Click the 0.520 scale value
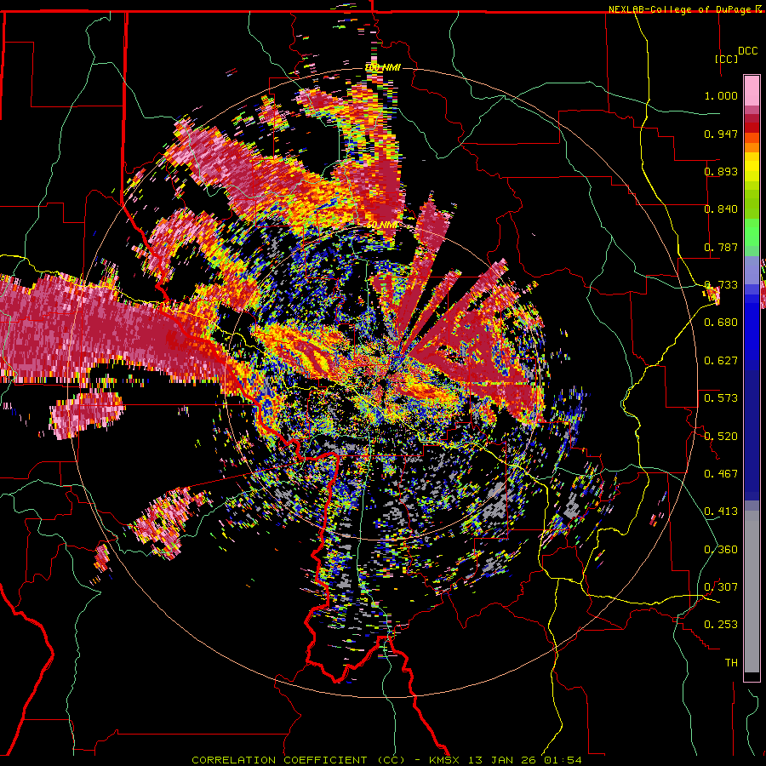 tap(721, 437)
